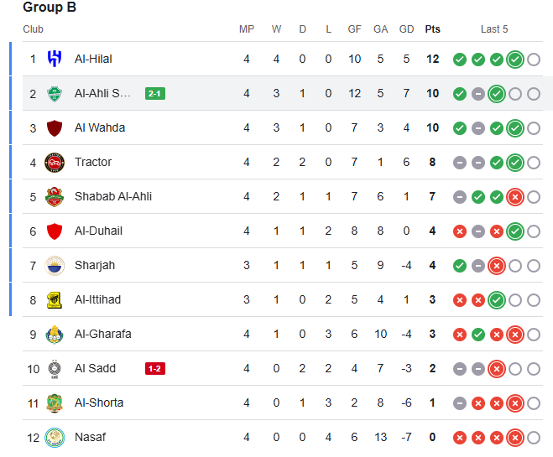Click the GD column header
This screenshot has height=457, width=553.
[x=406, y=29]
